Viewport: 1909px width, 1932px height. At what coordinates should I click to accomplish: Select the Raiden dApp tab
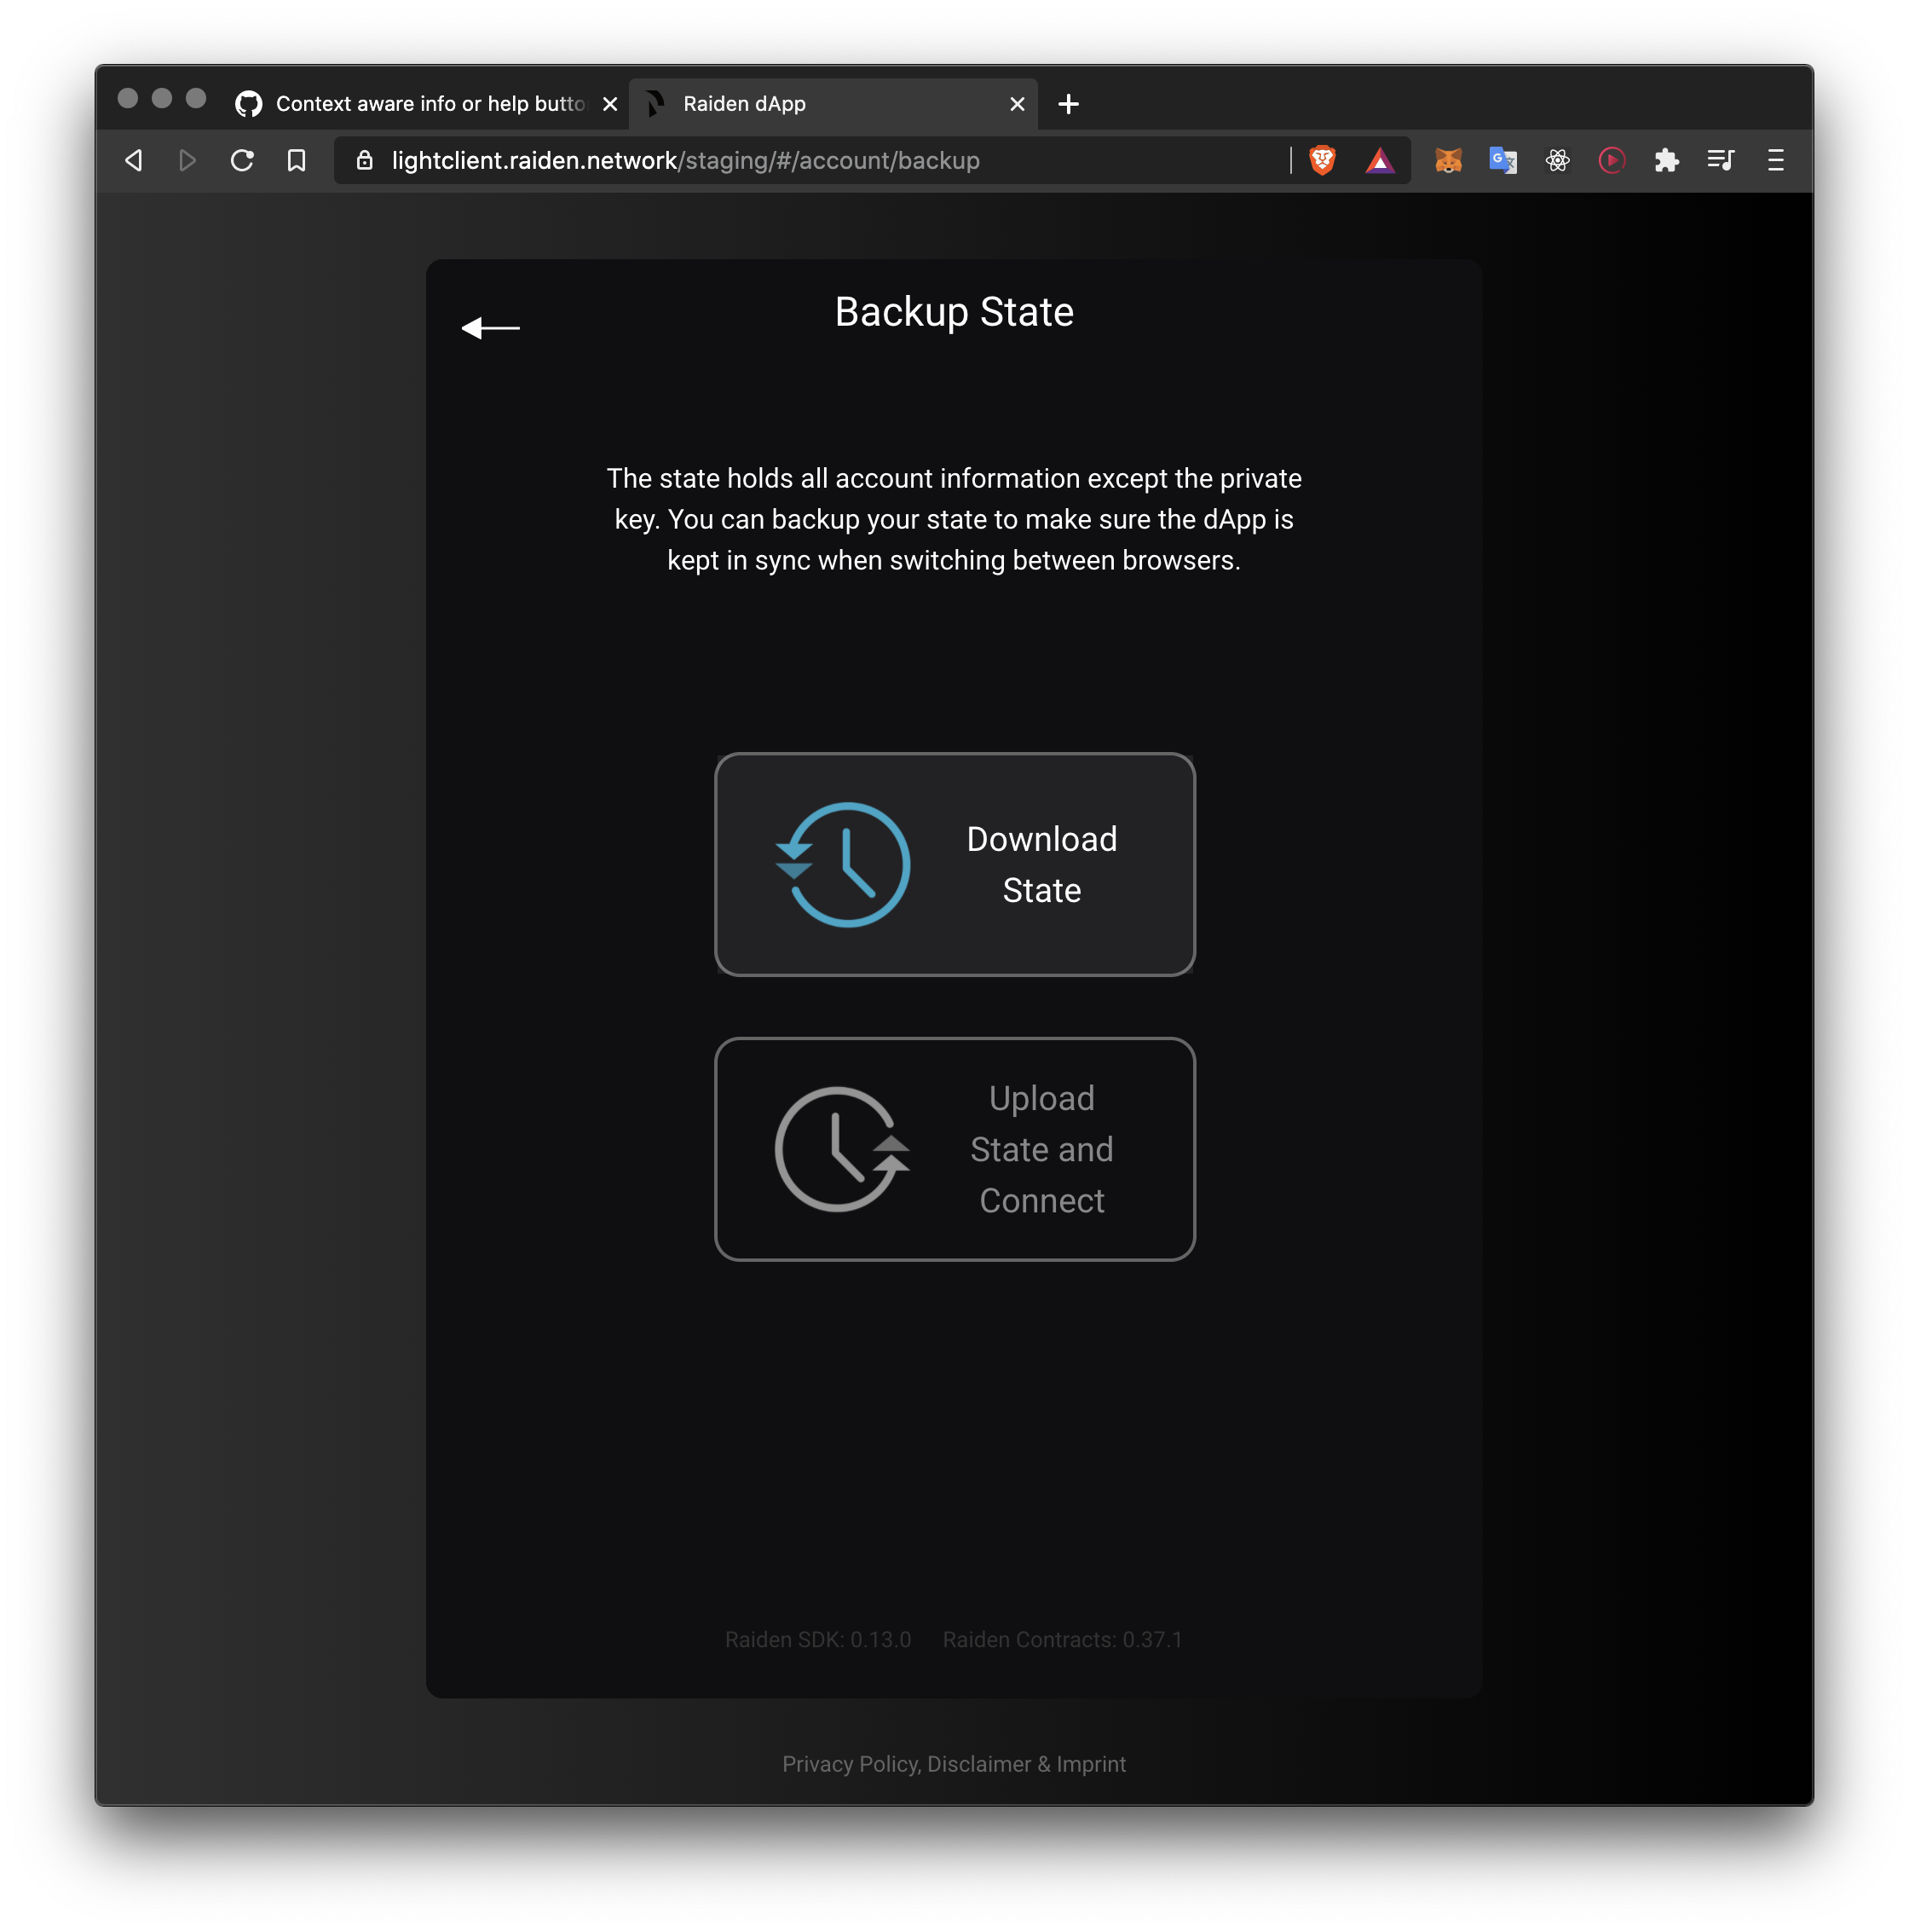tap(833, 104)
